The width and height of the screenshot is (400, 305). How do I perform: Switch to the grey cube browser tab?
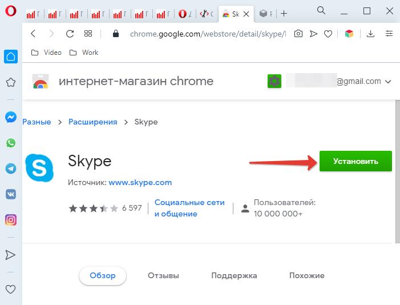pyautogui.click(x=266, y=14)
